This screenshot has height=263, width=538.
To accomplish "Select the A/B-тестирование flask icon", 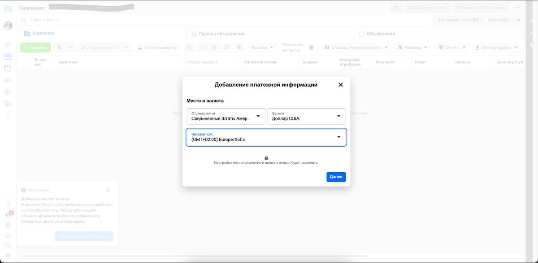I will [x=140, y=47].
